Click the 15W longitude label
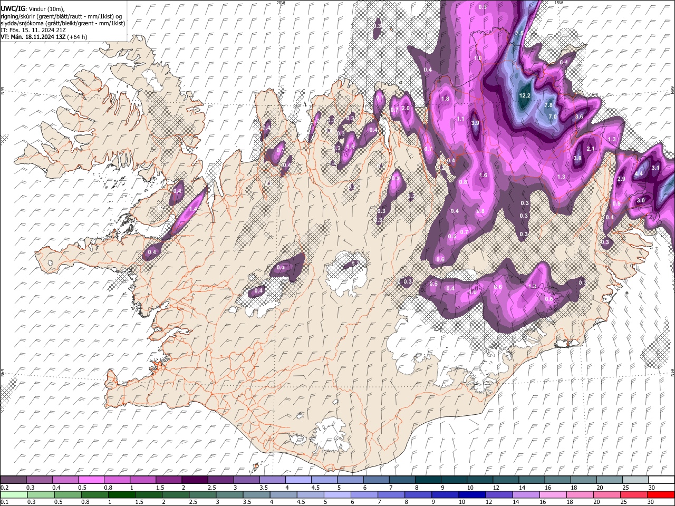 point(558,3)
